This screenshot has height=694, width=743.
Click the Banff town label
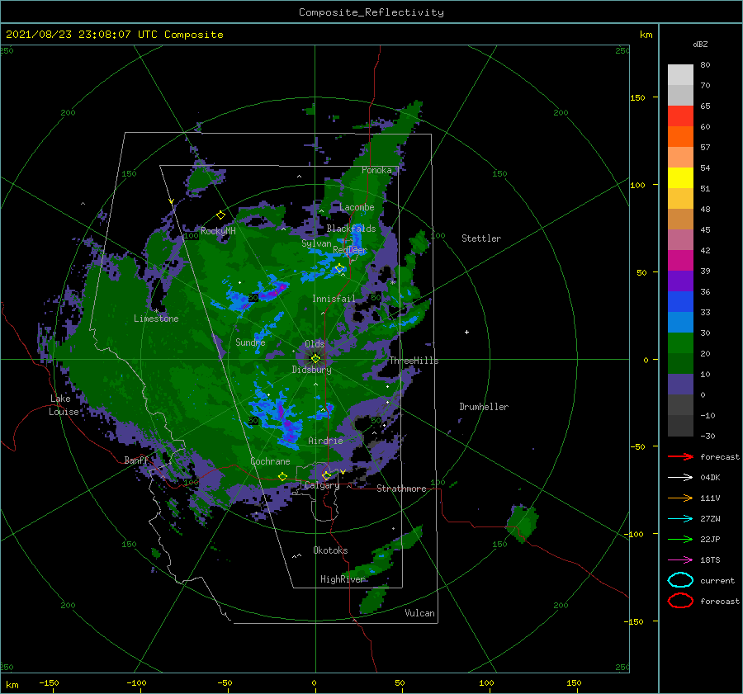coord(136,460)
